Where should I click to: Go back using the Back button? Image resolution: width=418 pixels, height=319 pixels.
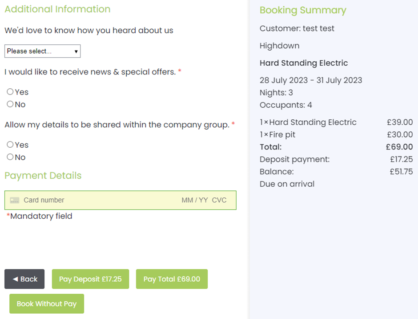pyautogui.click(x=24, y=279)
